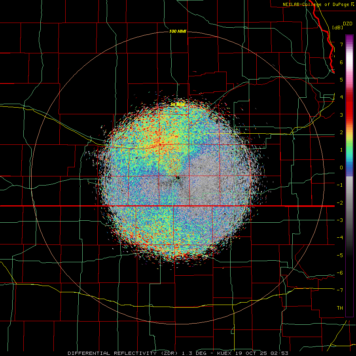Click the KUEX radar site dot at center
The width and height of the screenshot is (356, 356).
coord(178,178)
